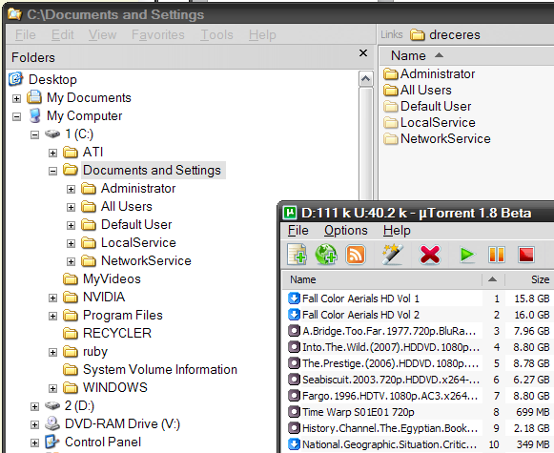Click status icon of Fall Color Aerials Vol 1
The width and height of the screenshot is (554, 453).
[x=294, y=299]
